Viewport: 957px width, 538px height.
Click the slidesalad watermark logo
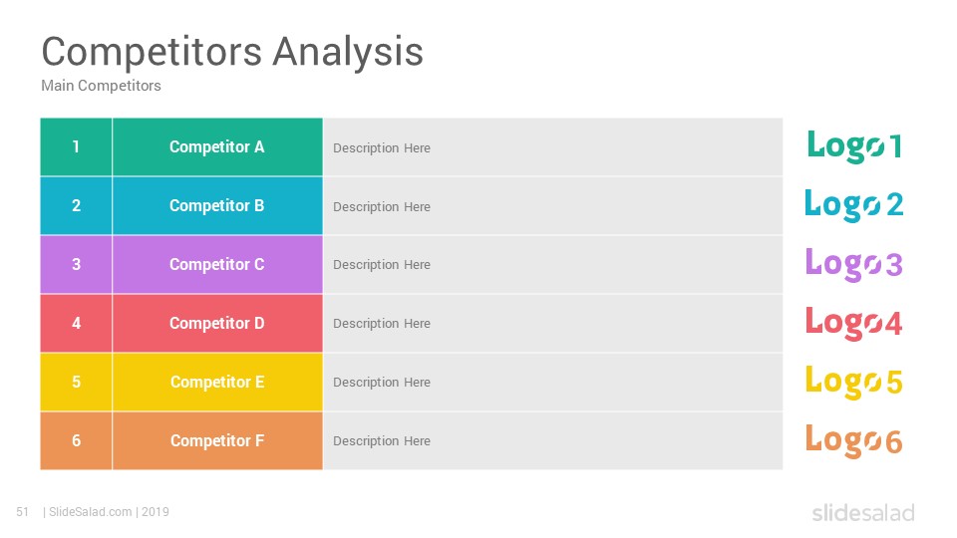(863, 513)
